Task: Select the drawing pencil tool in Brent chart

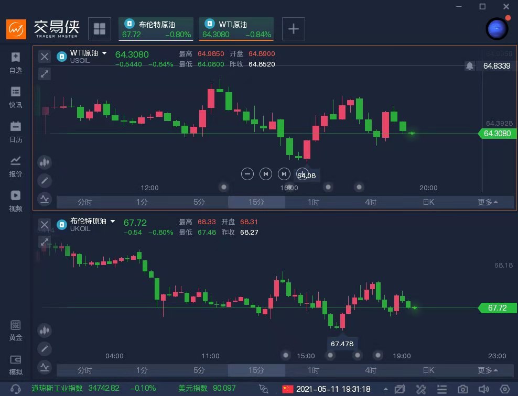Action: tap(45, 348)
